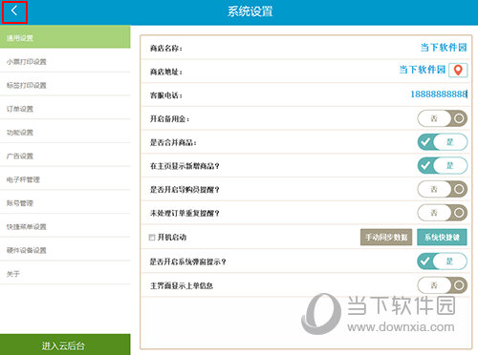Click the 系统设置 title text
The image size is (478, 355).
pos(250,11)
